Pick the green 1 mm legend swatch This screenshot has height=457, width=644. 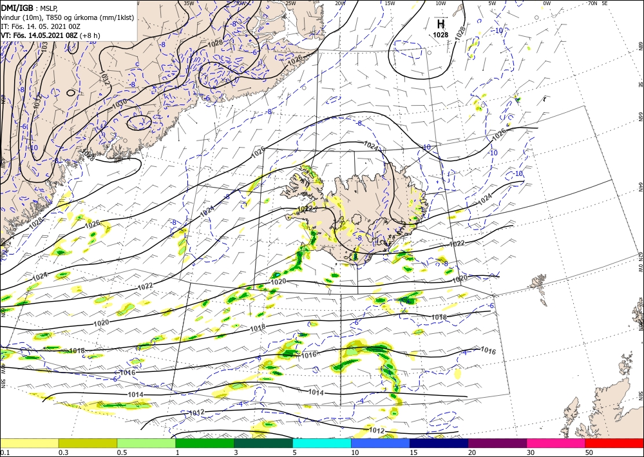[205, 443]
